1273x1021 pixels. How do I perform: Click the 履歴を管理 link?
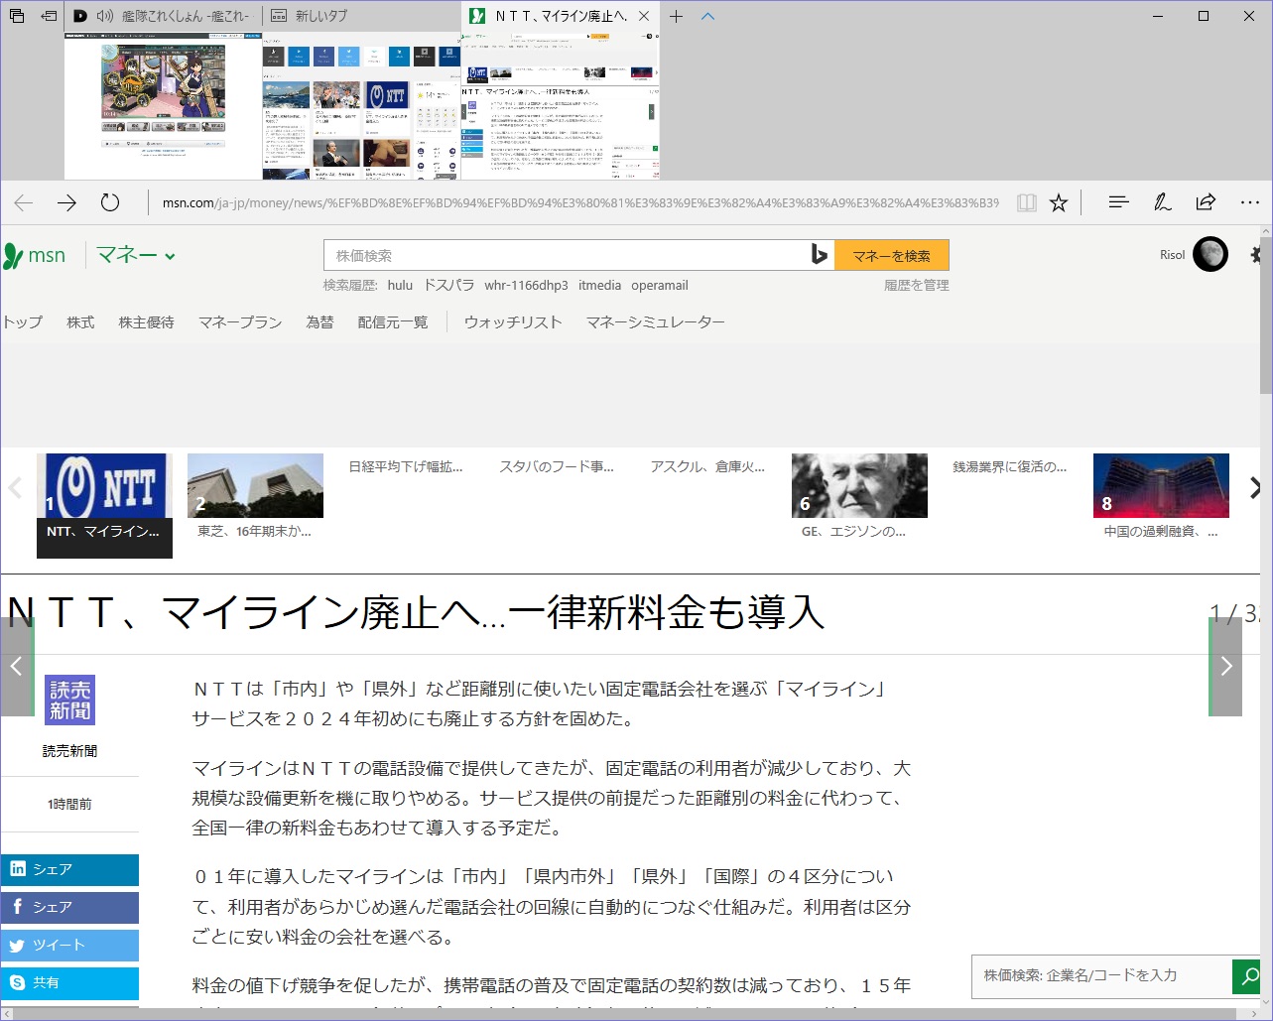point(917,286)
